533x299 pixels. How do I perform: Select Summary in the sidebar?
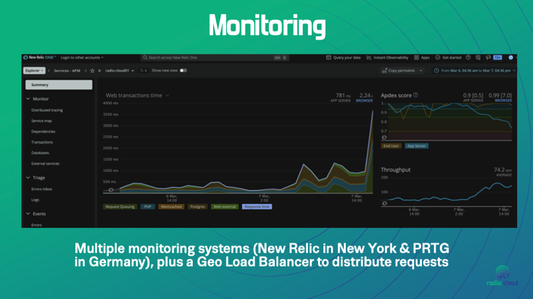pyautogui.click(x=59, y=85)
